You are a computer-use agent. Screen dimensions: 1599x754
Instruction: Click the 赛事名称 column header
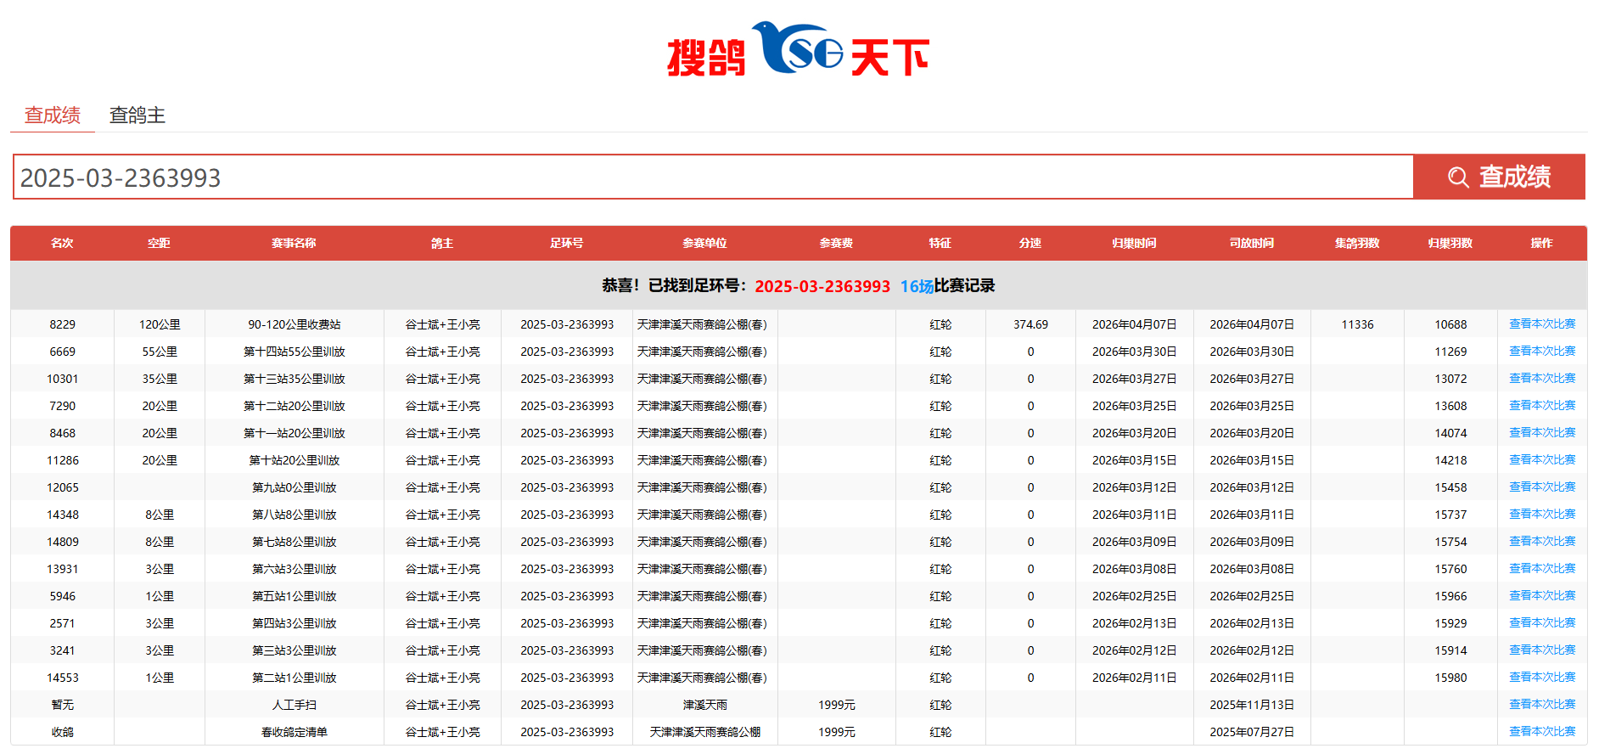click(x=294, y=243)
